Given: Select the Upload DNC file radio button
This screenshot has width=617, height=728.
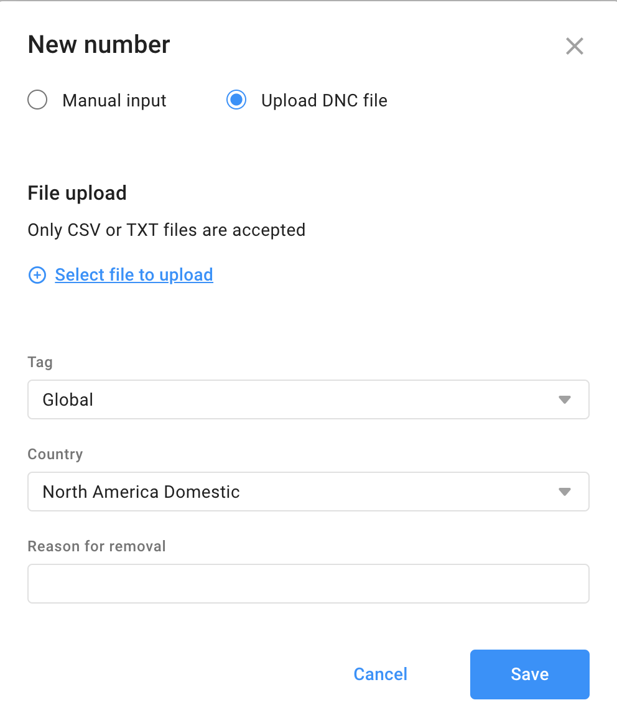Looking at the screenshot, I should [236, 100].
